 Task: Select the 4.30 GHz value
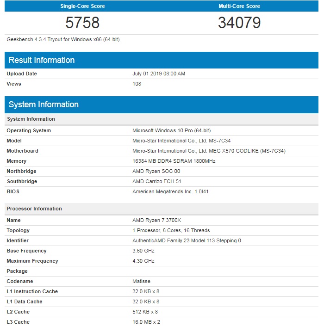click(x=143, y=261)
